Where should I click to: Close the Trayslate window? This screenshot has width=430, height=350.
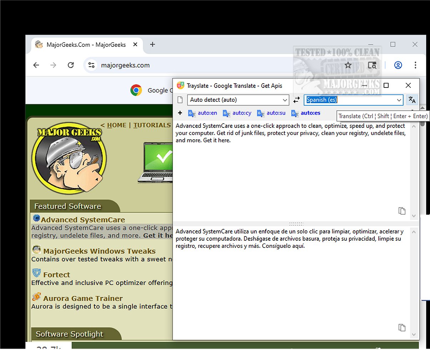coord(408,85)
